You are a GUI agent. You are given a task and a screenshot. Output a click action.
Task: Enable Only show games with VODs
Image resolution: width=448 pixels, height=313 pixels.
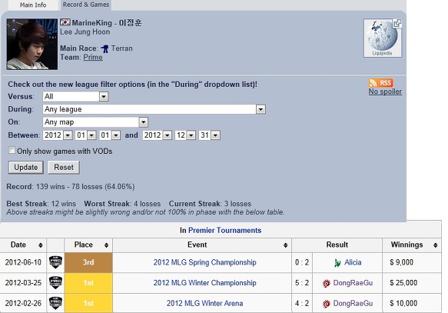(12, 151)
